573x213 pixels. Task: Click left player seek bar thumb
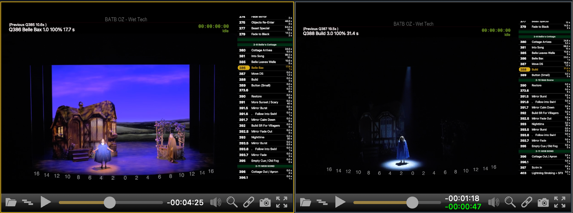click(109, 203)
